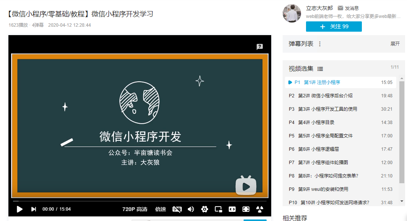
Task: Click the 00:00 / 15:04 time display
Action: click(57, 209)
